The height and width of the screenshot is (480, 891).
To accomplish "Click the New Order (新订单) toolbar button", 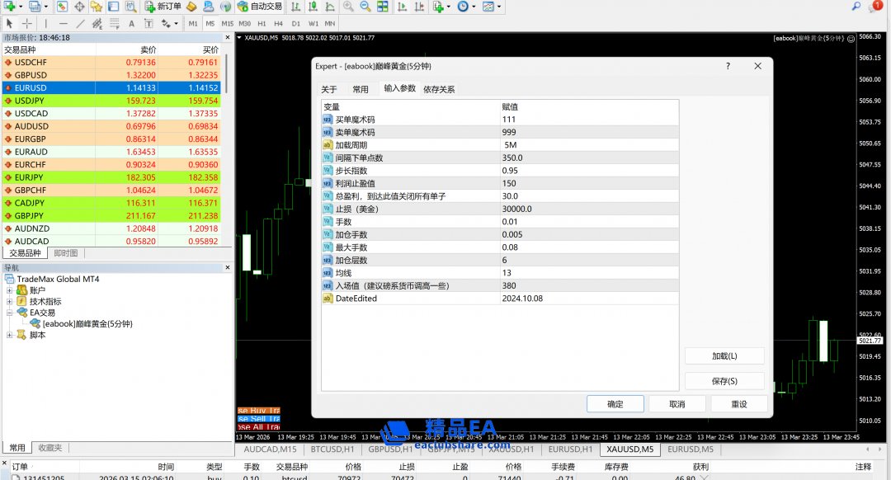I will click(163, 7).
